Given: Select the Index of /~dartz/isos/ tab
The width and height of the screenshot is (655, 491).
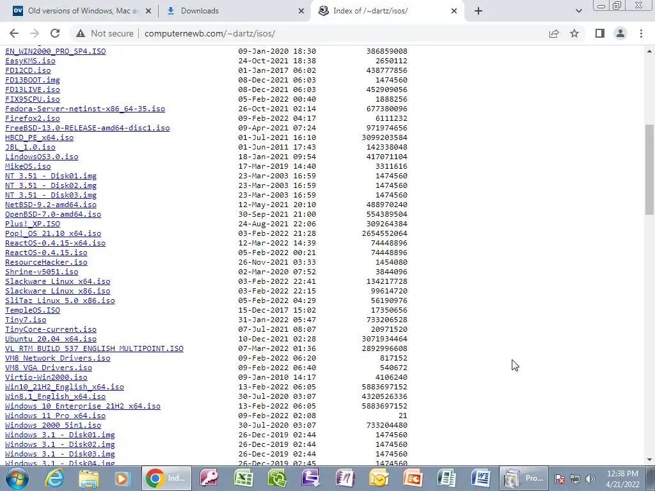Looking at the screenshot, I should (x=387, y=11).
